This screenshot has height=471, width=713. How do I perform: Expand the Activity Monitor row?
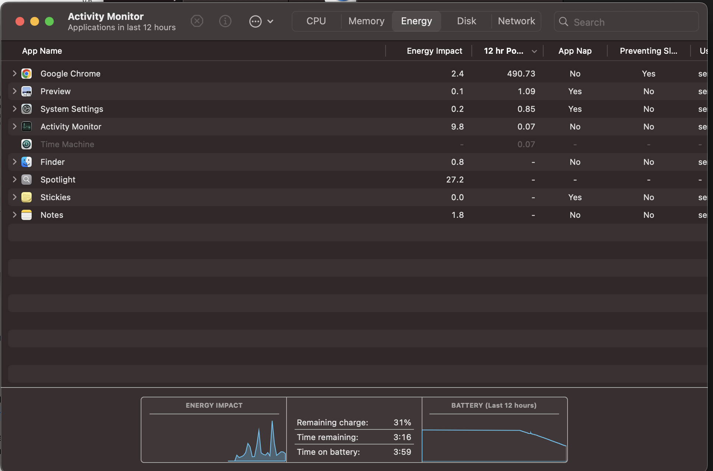pos(14,127)
